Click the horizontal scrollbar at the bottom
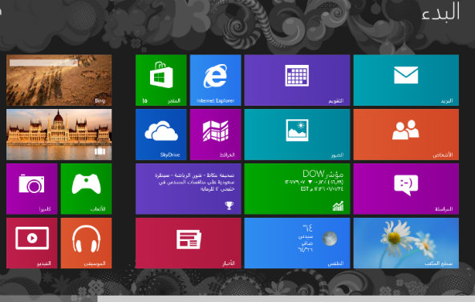 [x=286, y=299]
